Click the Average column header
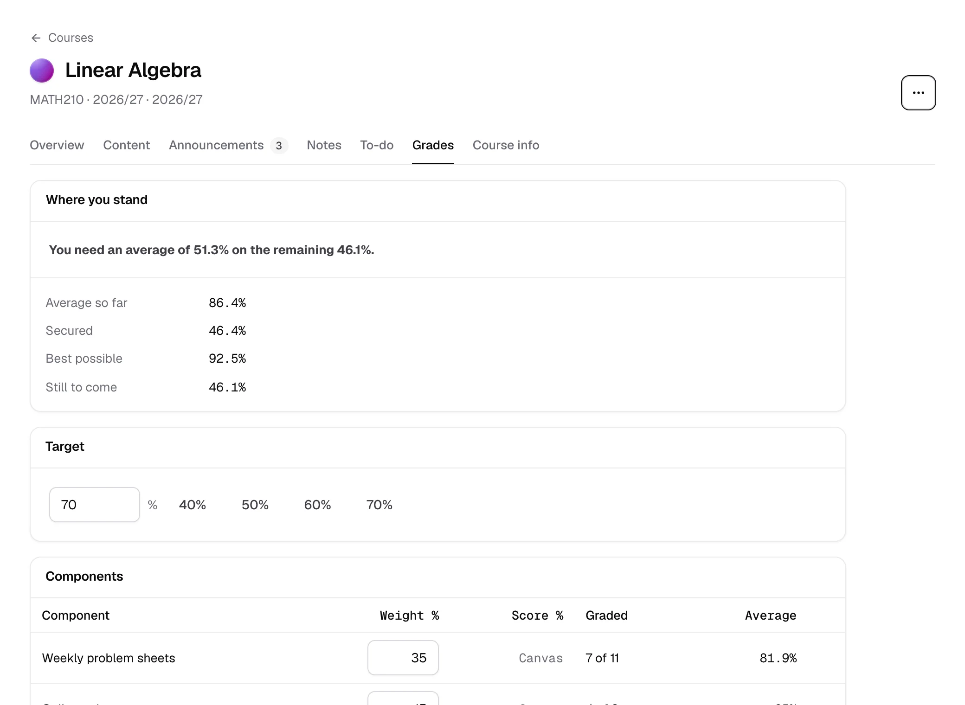Viewport: 965px width, 705px height. [771, 615]
